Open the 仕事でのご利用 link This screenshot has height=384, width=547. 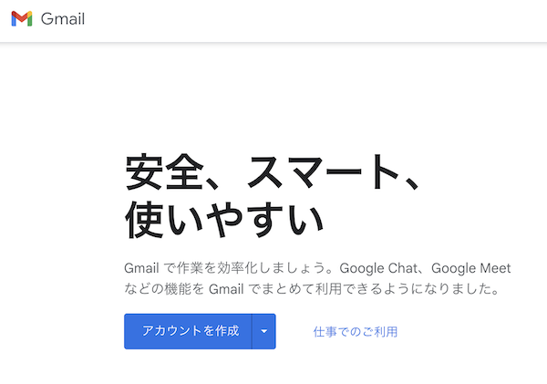click(356, 332)
